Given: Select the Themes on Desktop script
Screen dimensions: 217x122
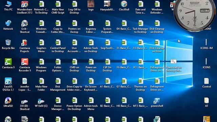Looking at the screenshot, I should click(140, 81).
